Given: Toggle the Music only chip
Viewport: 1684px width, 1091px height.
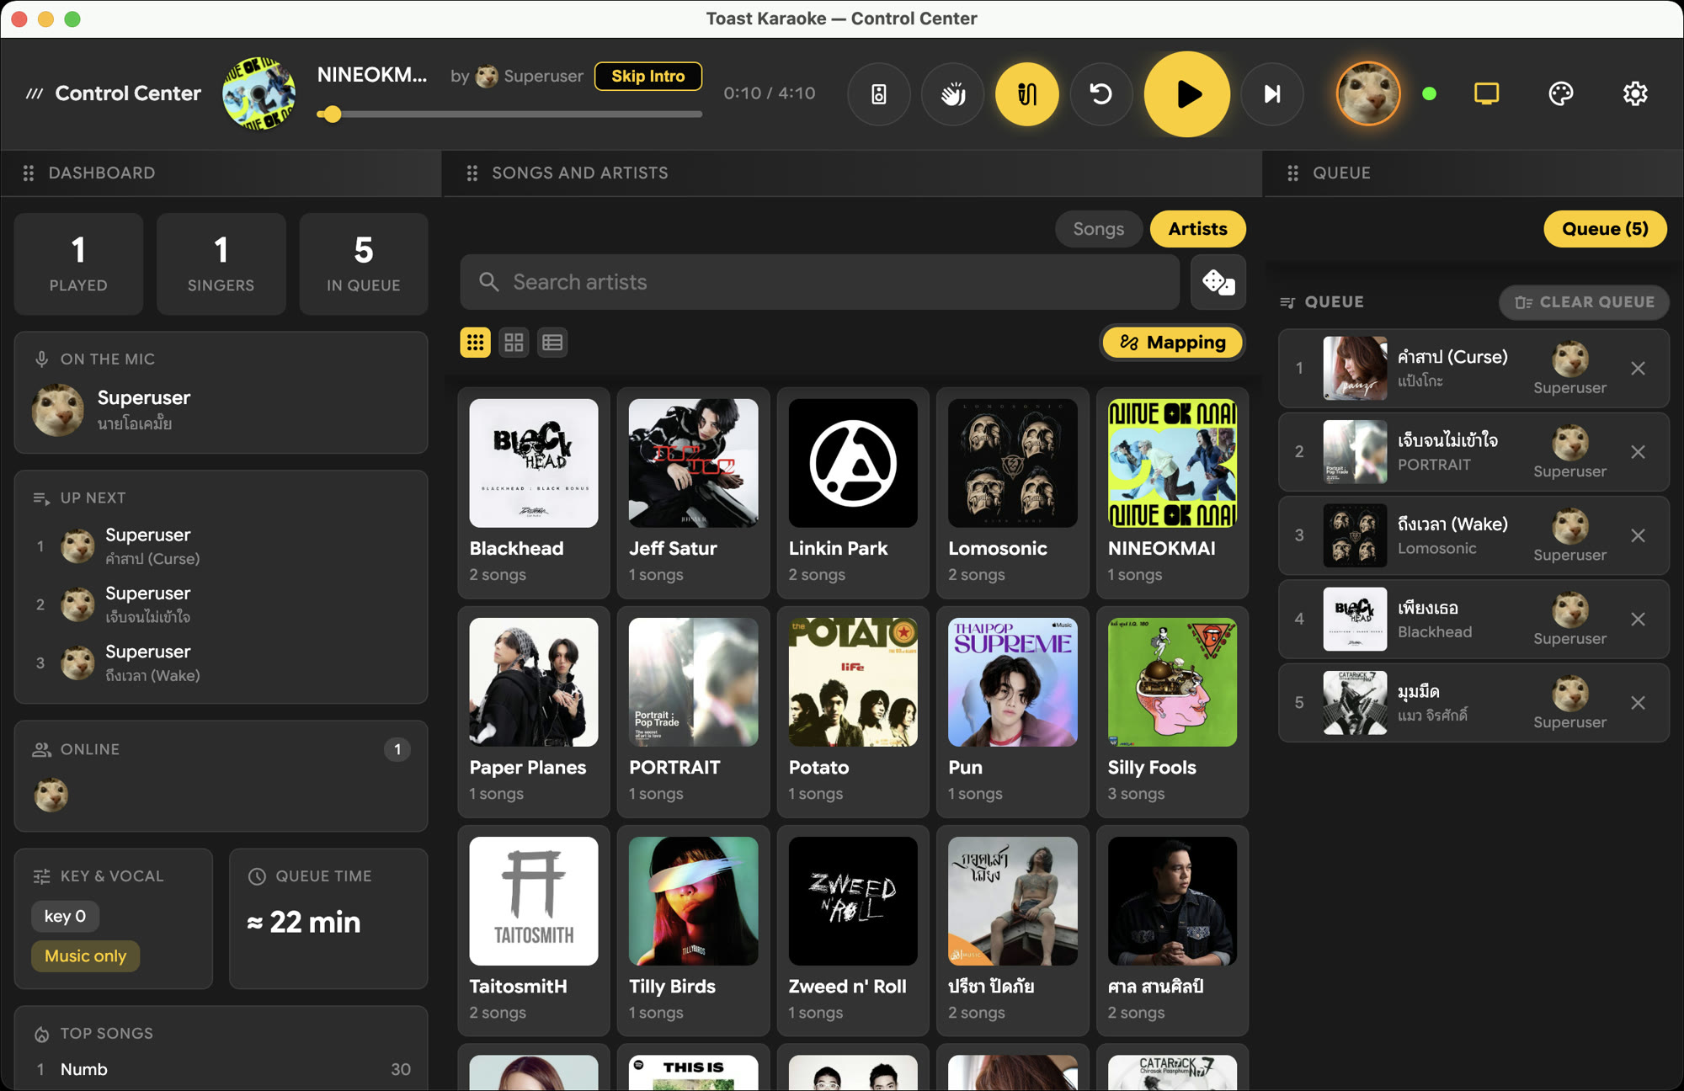Looking at the screenshot, I should 85,956.
